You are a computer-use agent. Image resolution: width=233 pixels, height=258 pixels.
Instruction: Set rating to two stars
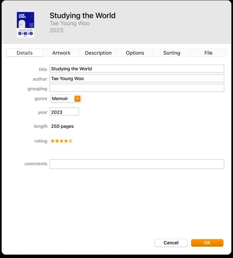pos(57,141)
